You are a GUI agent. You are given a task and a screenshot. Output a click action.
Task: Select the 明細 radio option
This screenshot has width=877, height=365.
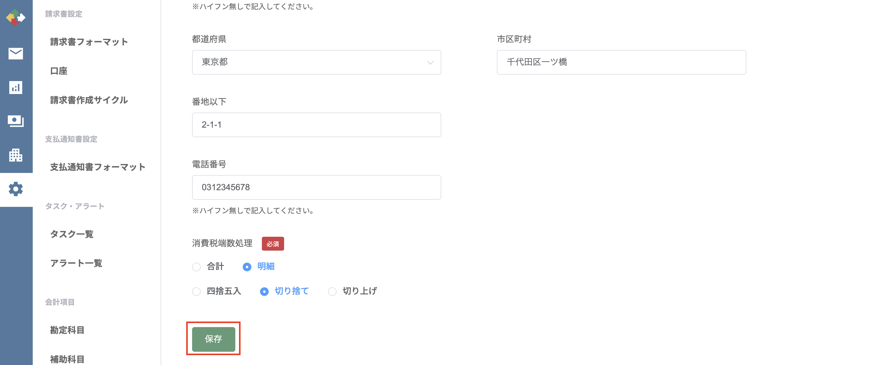[247, 267]
